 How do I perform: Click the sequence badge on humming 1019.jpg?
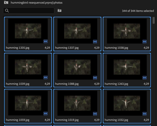[95, 114]
